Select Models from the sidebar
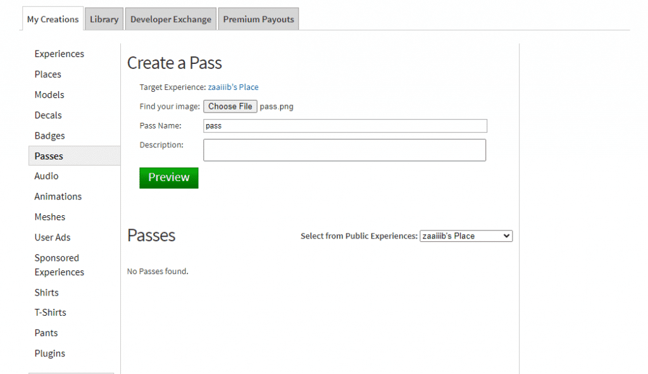The width and height of the screenshot is (648, 374). pyautogui.click(x=49, y=94)
